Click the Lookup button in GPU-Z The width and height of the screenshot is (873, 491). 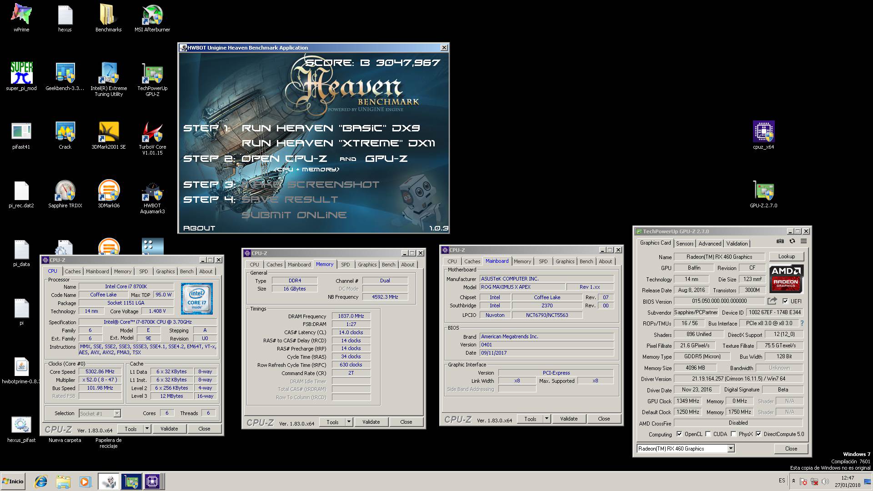[x=787, y=256]
